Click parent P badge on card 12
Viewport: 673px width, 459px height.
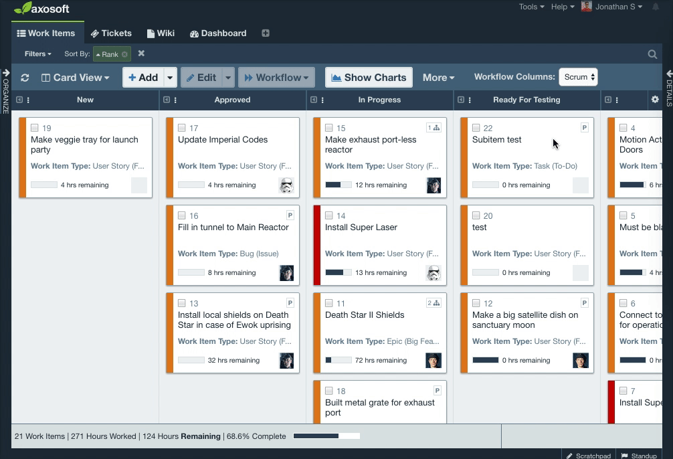pyautogui.click(x=584, y=302)
